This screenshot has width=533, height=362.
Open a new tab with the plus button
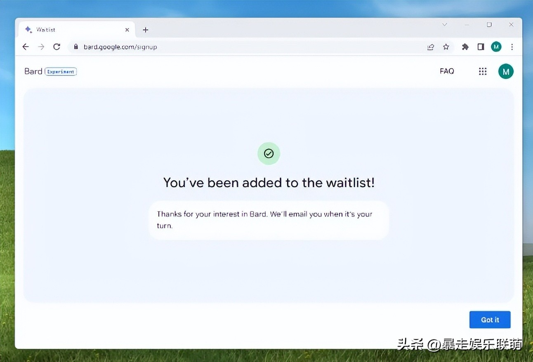point(145,29)
